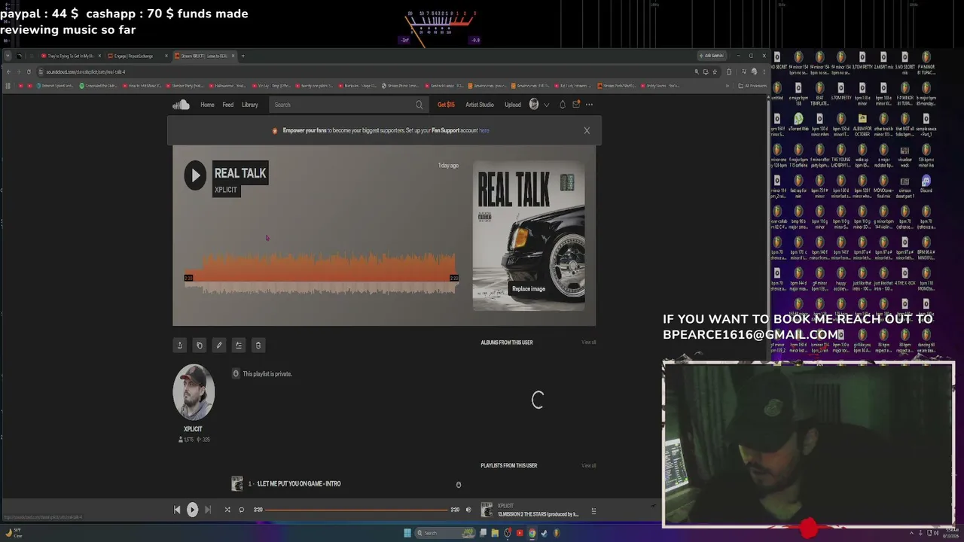
Task: Click the search magnifier icon
Action: 419,105
